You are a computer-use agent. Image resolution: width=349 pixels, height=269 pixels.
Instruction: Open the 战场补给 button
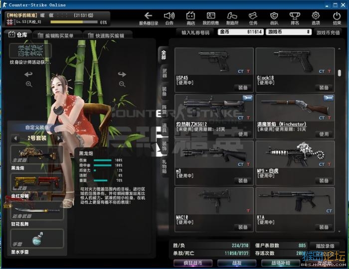tap(280, 263)
